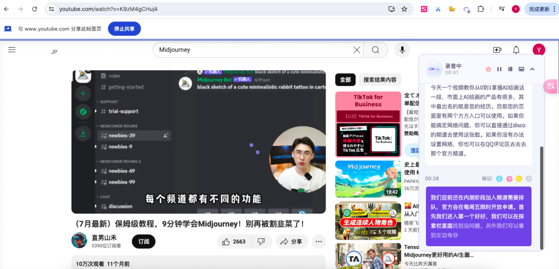Open the 生成连续人物角色 playlist thumbnail
The width and height of the screenshot is (559, 269).
(368, 221)
